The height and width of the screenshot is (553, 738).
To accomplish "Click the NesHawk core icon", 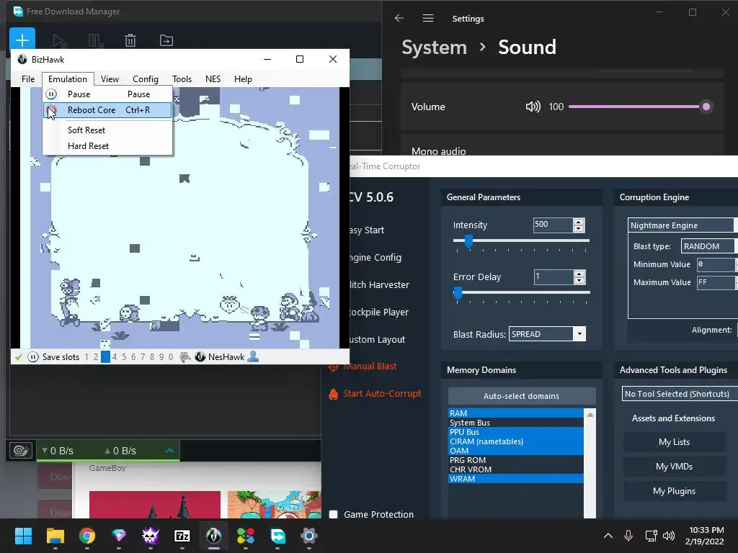I will (200, 357).
